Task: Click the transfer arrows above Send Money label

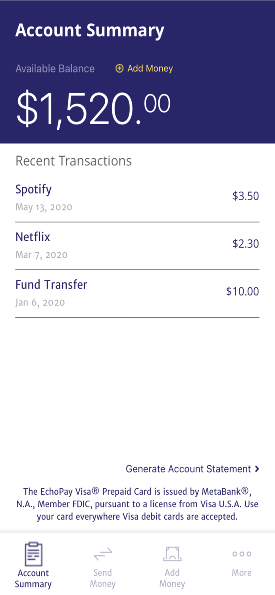Action: point(102,553)
